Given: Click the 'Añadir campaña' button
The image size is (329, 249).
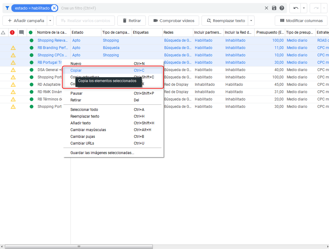Looking at the screenshot, I should (25, 21).
